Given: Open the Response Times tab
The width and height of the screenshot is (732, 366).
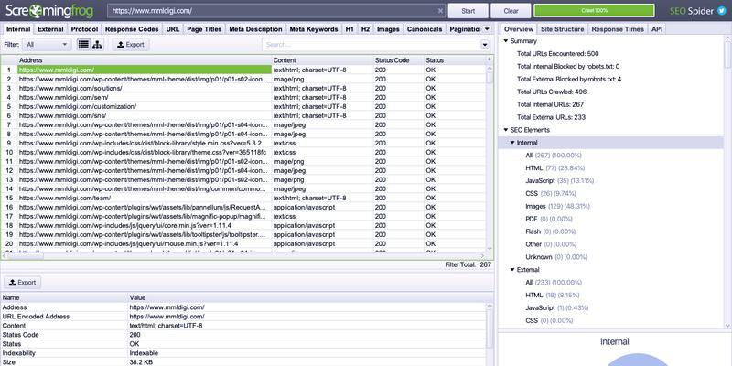Looking at the screenshot, I should (x=618, y=29).
